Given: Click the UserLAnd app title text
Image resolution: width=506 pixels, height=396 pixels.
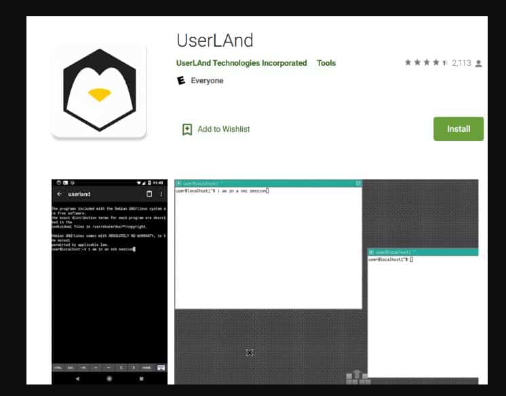Looking at the screenshot, I should [x=214, y=41].
